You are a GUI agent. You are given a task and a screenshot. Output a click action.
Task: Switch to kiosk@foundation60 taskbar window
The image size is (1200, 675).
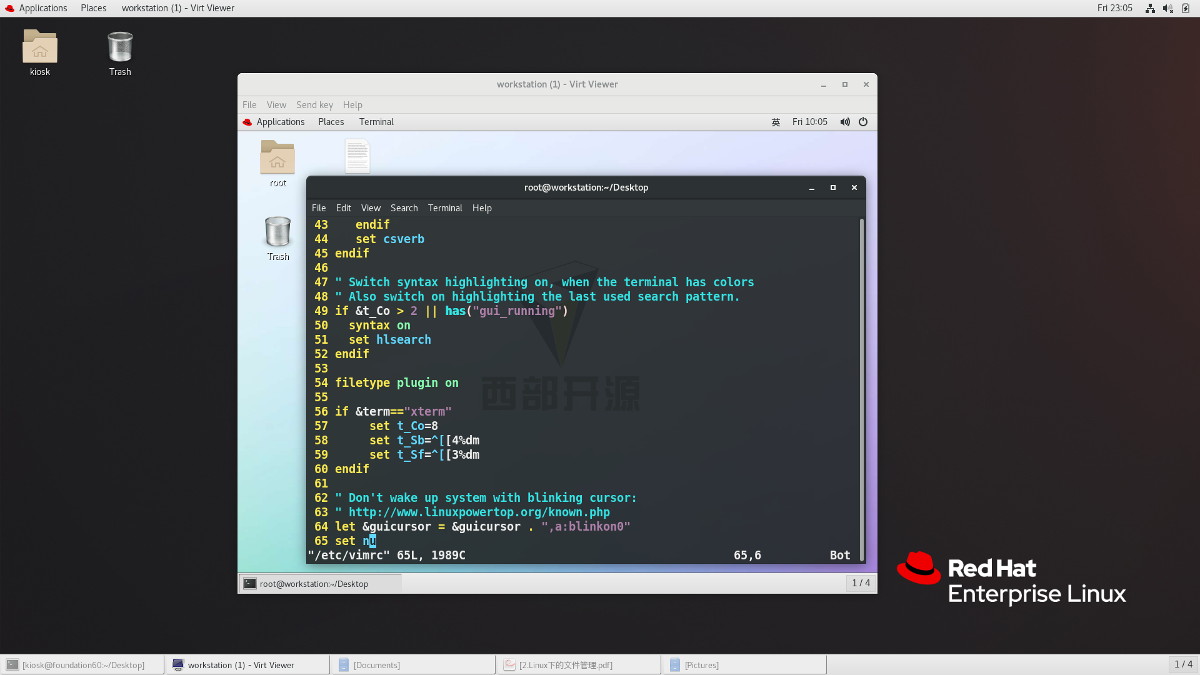click(82, 665)
